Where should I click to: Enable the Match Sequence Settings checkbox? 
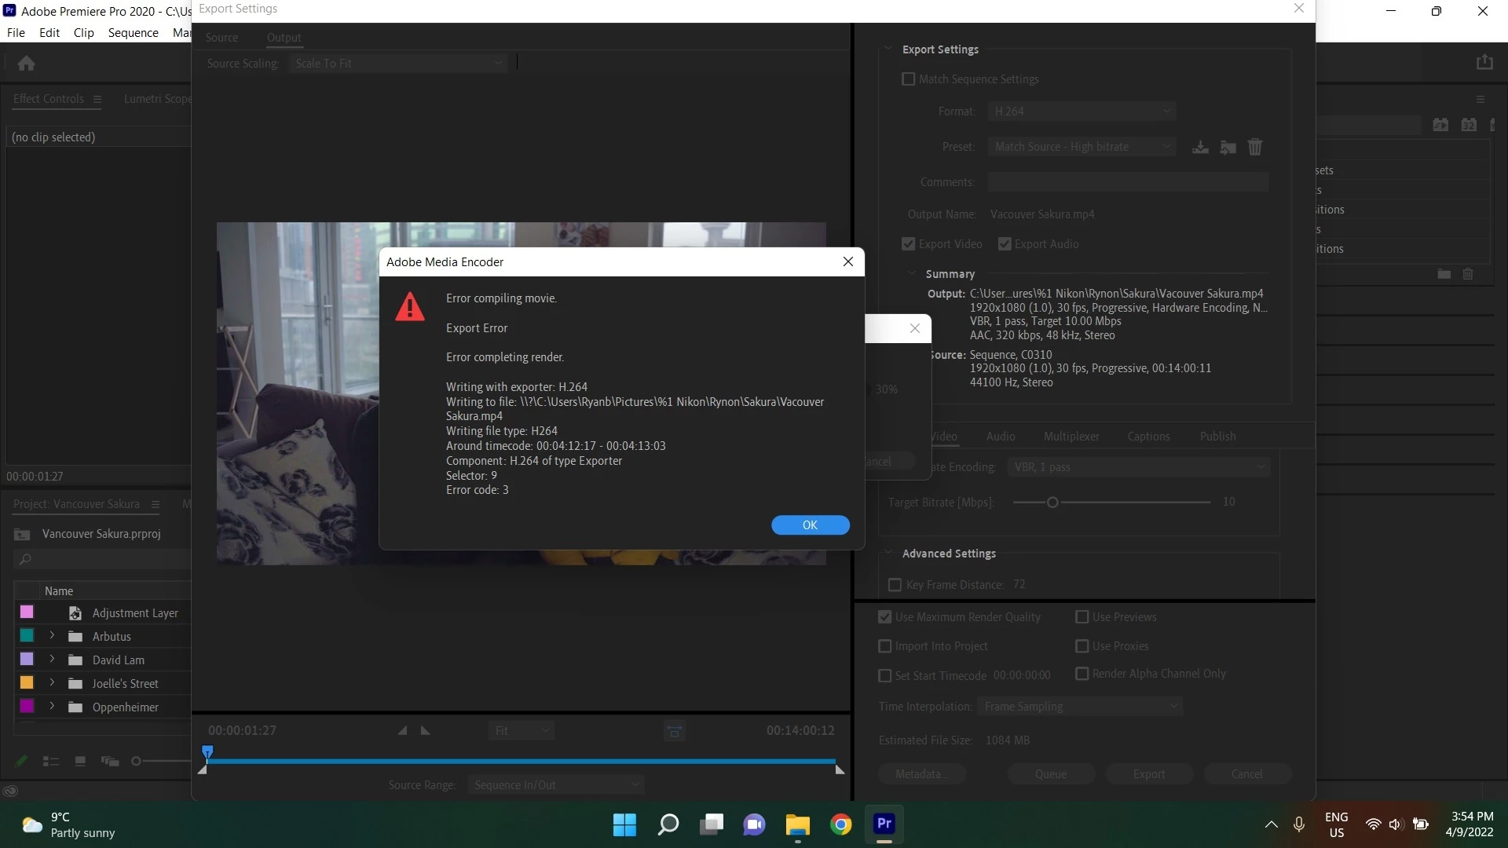(x=909, y=79)
